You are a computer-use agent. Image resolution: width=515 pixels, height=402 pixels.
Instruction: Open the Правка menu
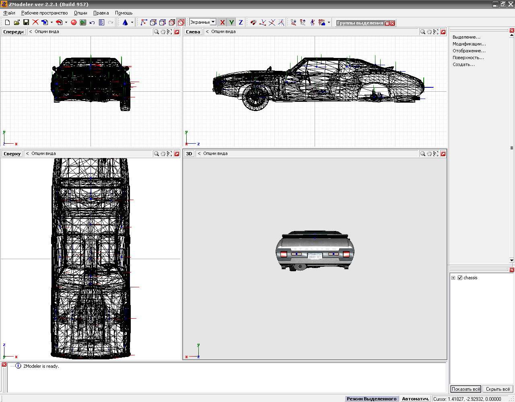point(101,13)
